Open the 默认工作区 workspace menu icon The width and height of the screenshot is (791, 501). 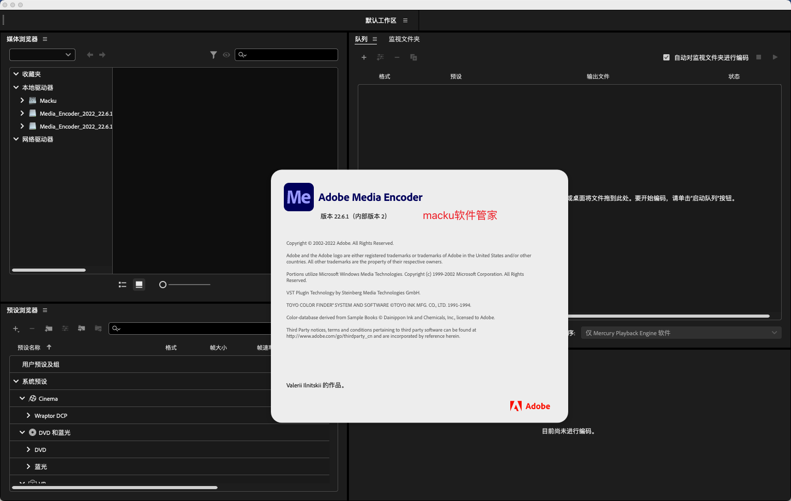[x=405, y=21]
